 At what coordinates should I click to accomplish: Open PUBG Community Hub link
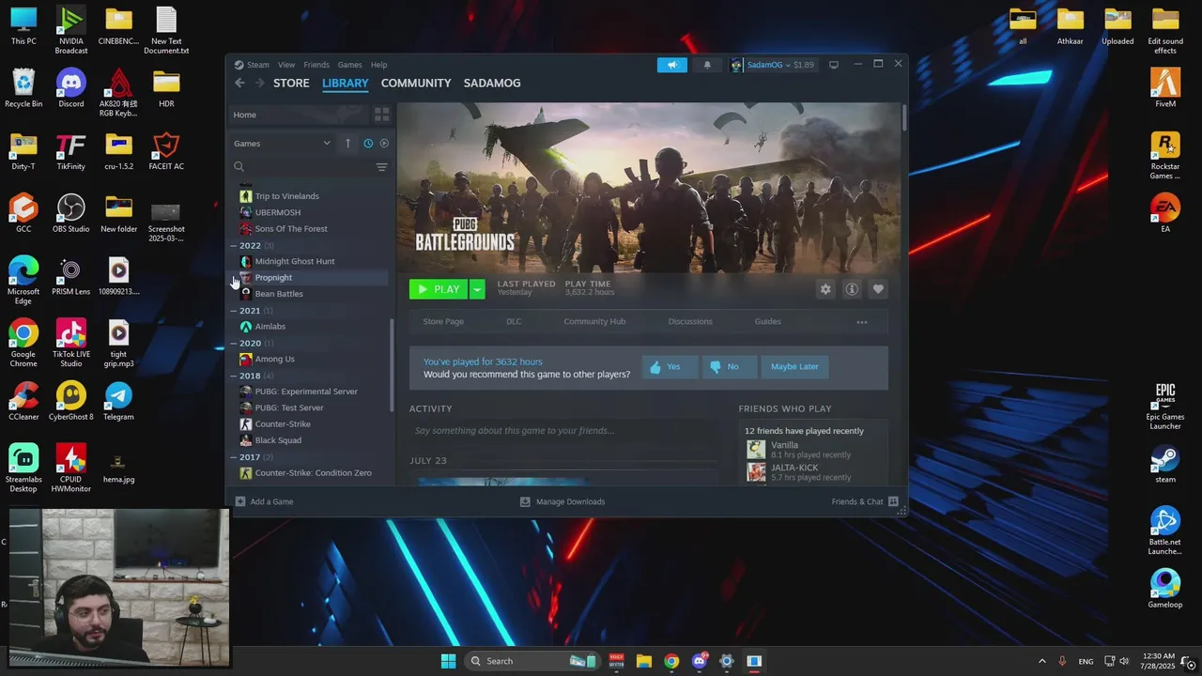pos(594,321)
